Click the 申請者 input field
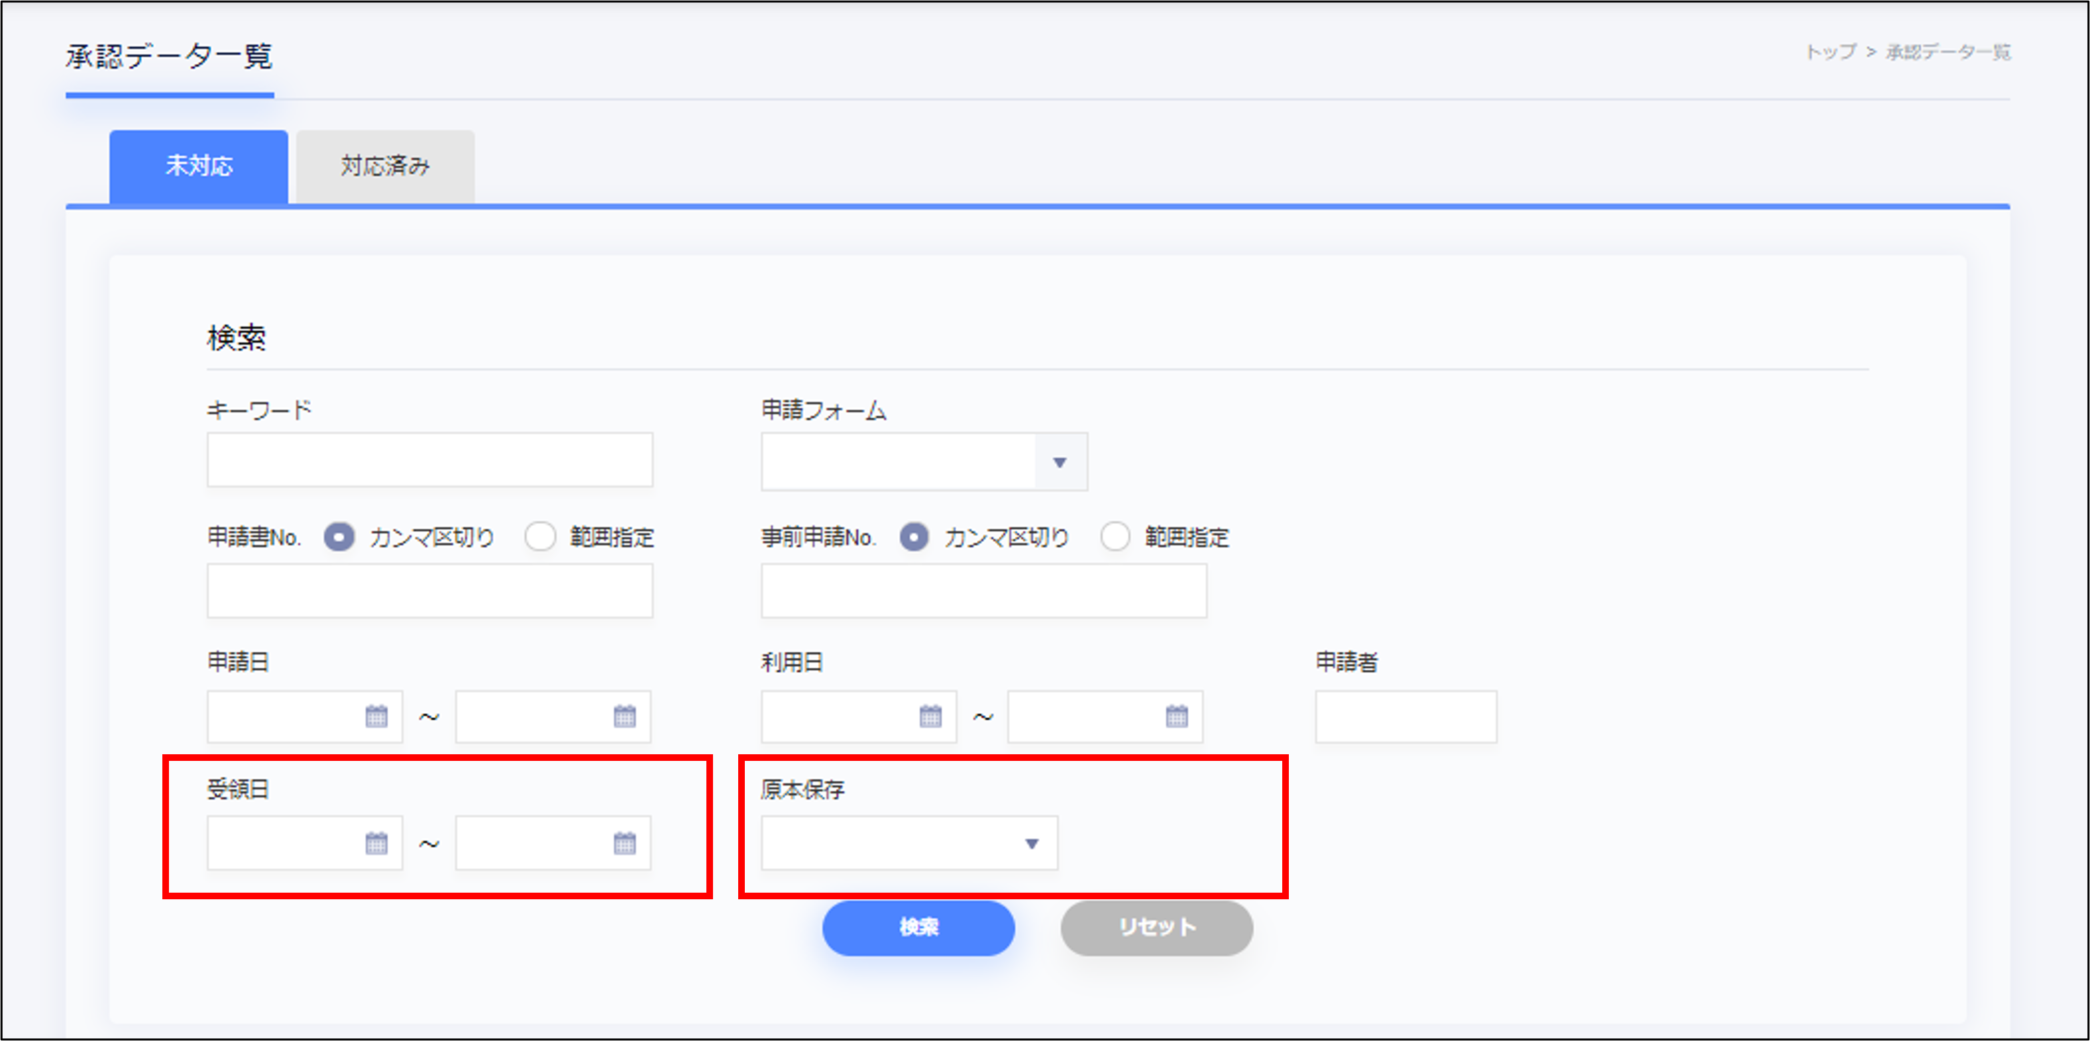This screenshot has width=2090, height=1041. (1405, 717)
